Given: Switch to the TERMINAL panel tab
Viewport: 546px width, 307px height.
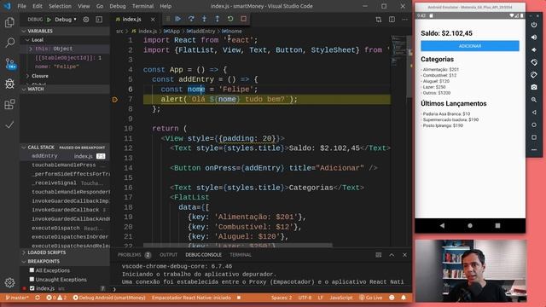Looking at the screenshot, I should (241, 255).
